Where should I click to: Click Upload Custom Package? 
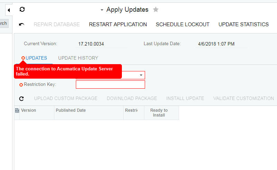66,98
